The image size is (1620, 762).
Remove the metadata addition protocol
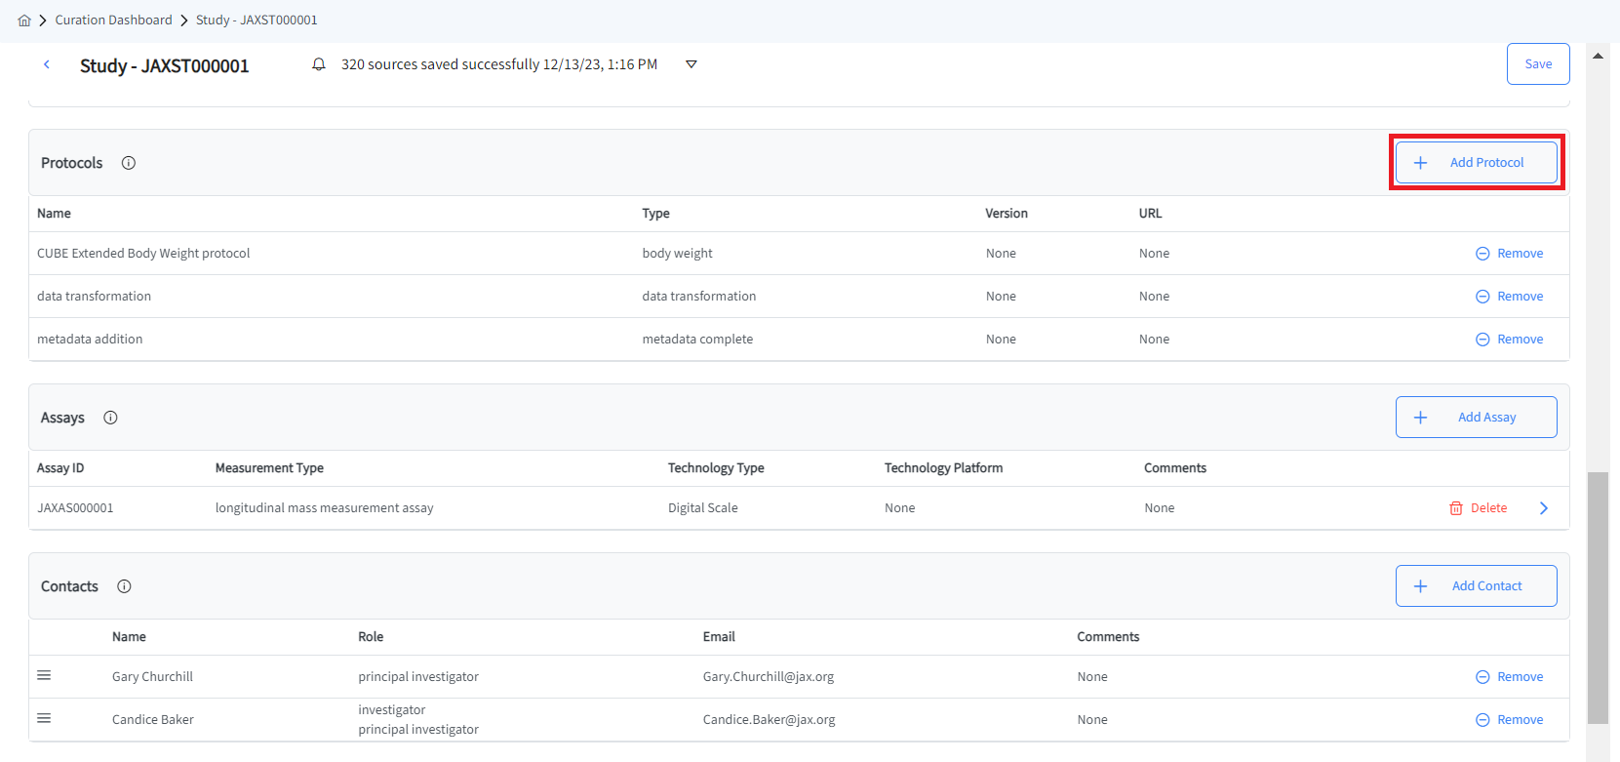coord(1509,340)
